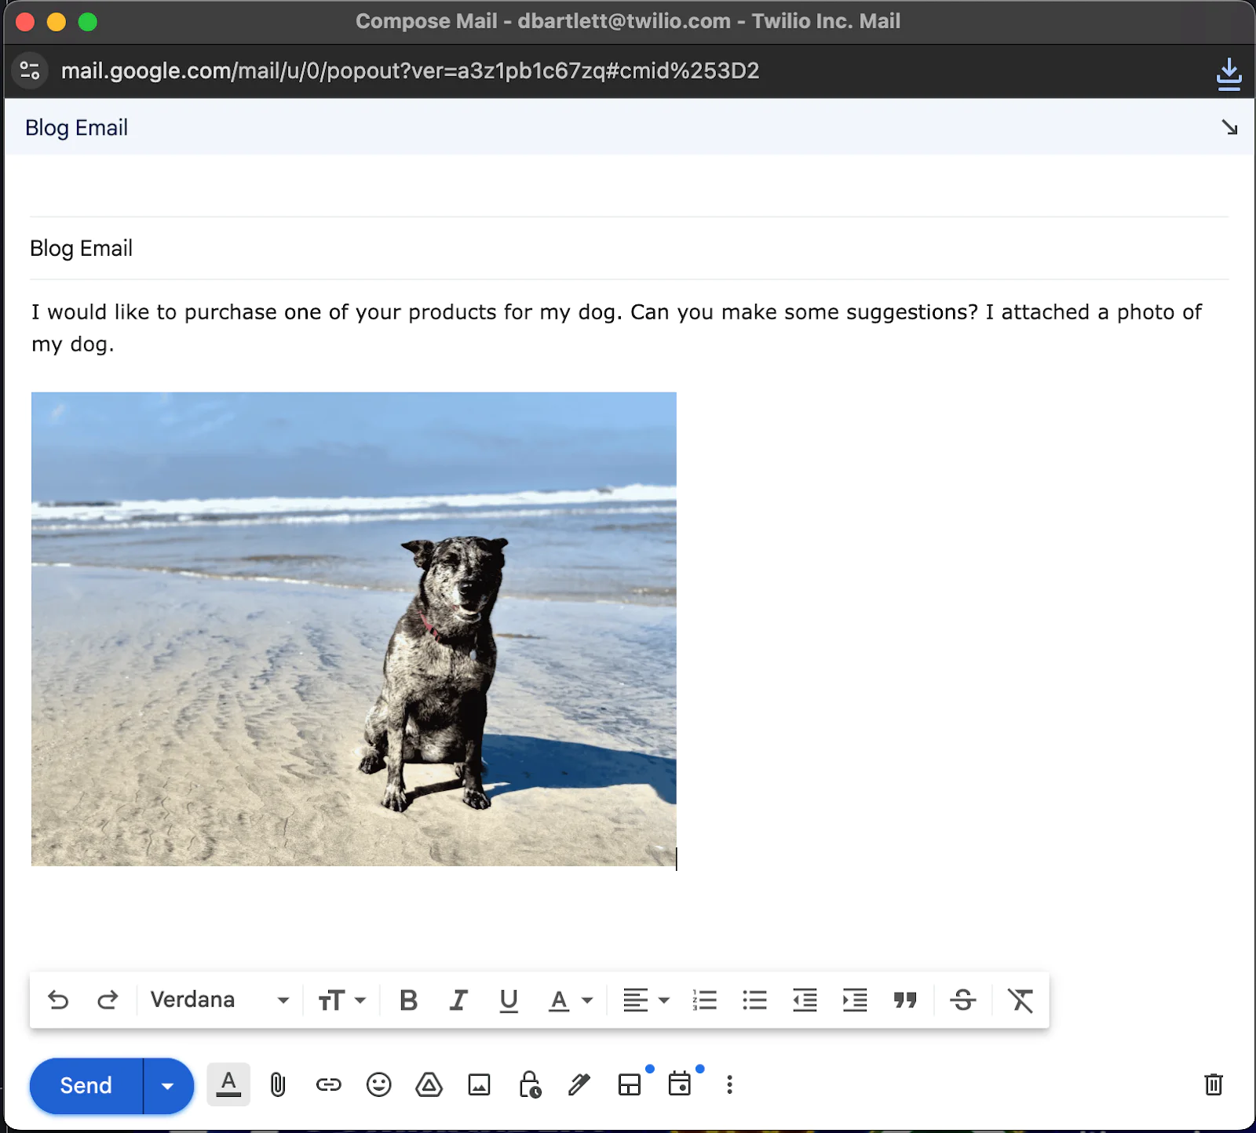The image size is (1256, 1133).
Task: Expand the compose window to full screen
Action: [1229, 127]
